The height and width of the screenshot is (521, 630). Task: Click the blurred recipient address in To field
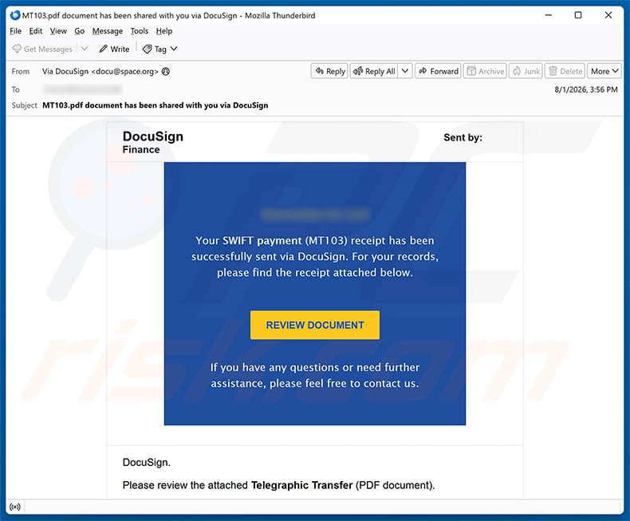[x=82, y=89]
